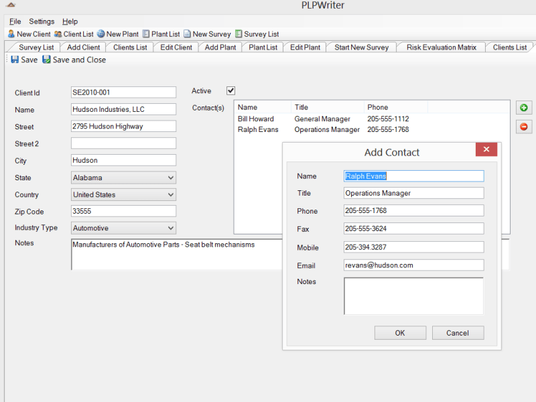
Task: Click the Save disk icon
Action: pos(15,60)
